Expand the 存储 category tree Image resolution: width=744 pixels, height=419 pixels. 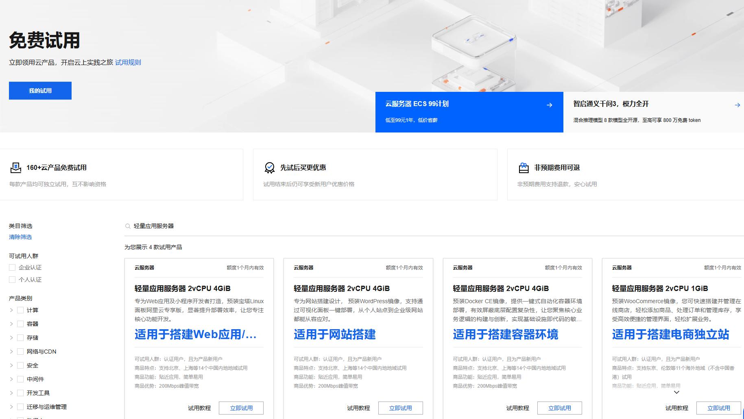click(11, 337)
